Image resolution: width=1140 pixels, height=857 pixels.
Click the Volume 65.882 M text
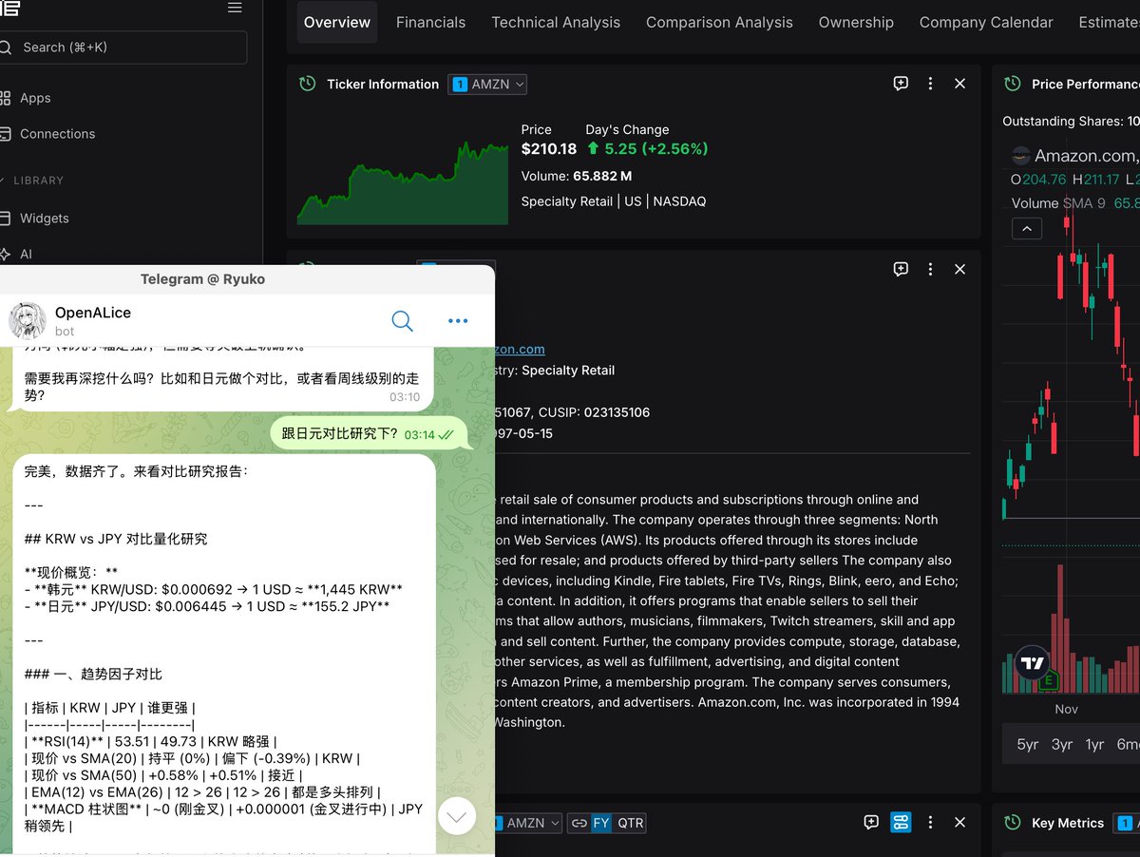(x=577, y=176)
